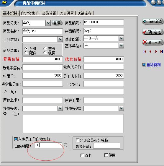The width and height of the screenshot is (164, 166).
Task: Open the 基本单位 dropdown
Action: (121, 45)
